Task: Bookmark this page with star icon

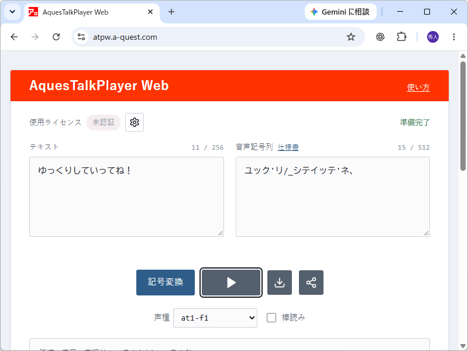Action: click(351, 37)
